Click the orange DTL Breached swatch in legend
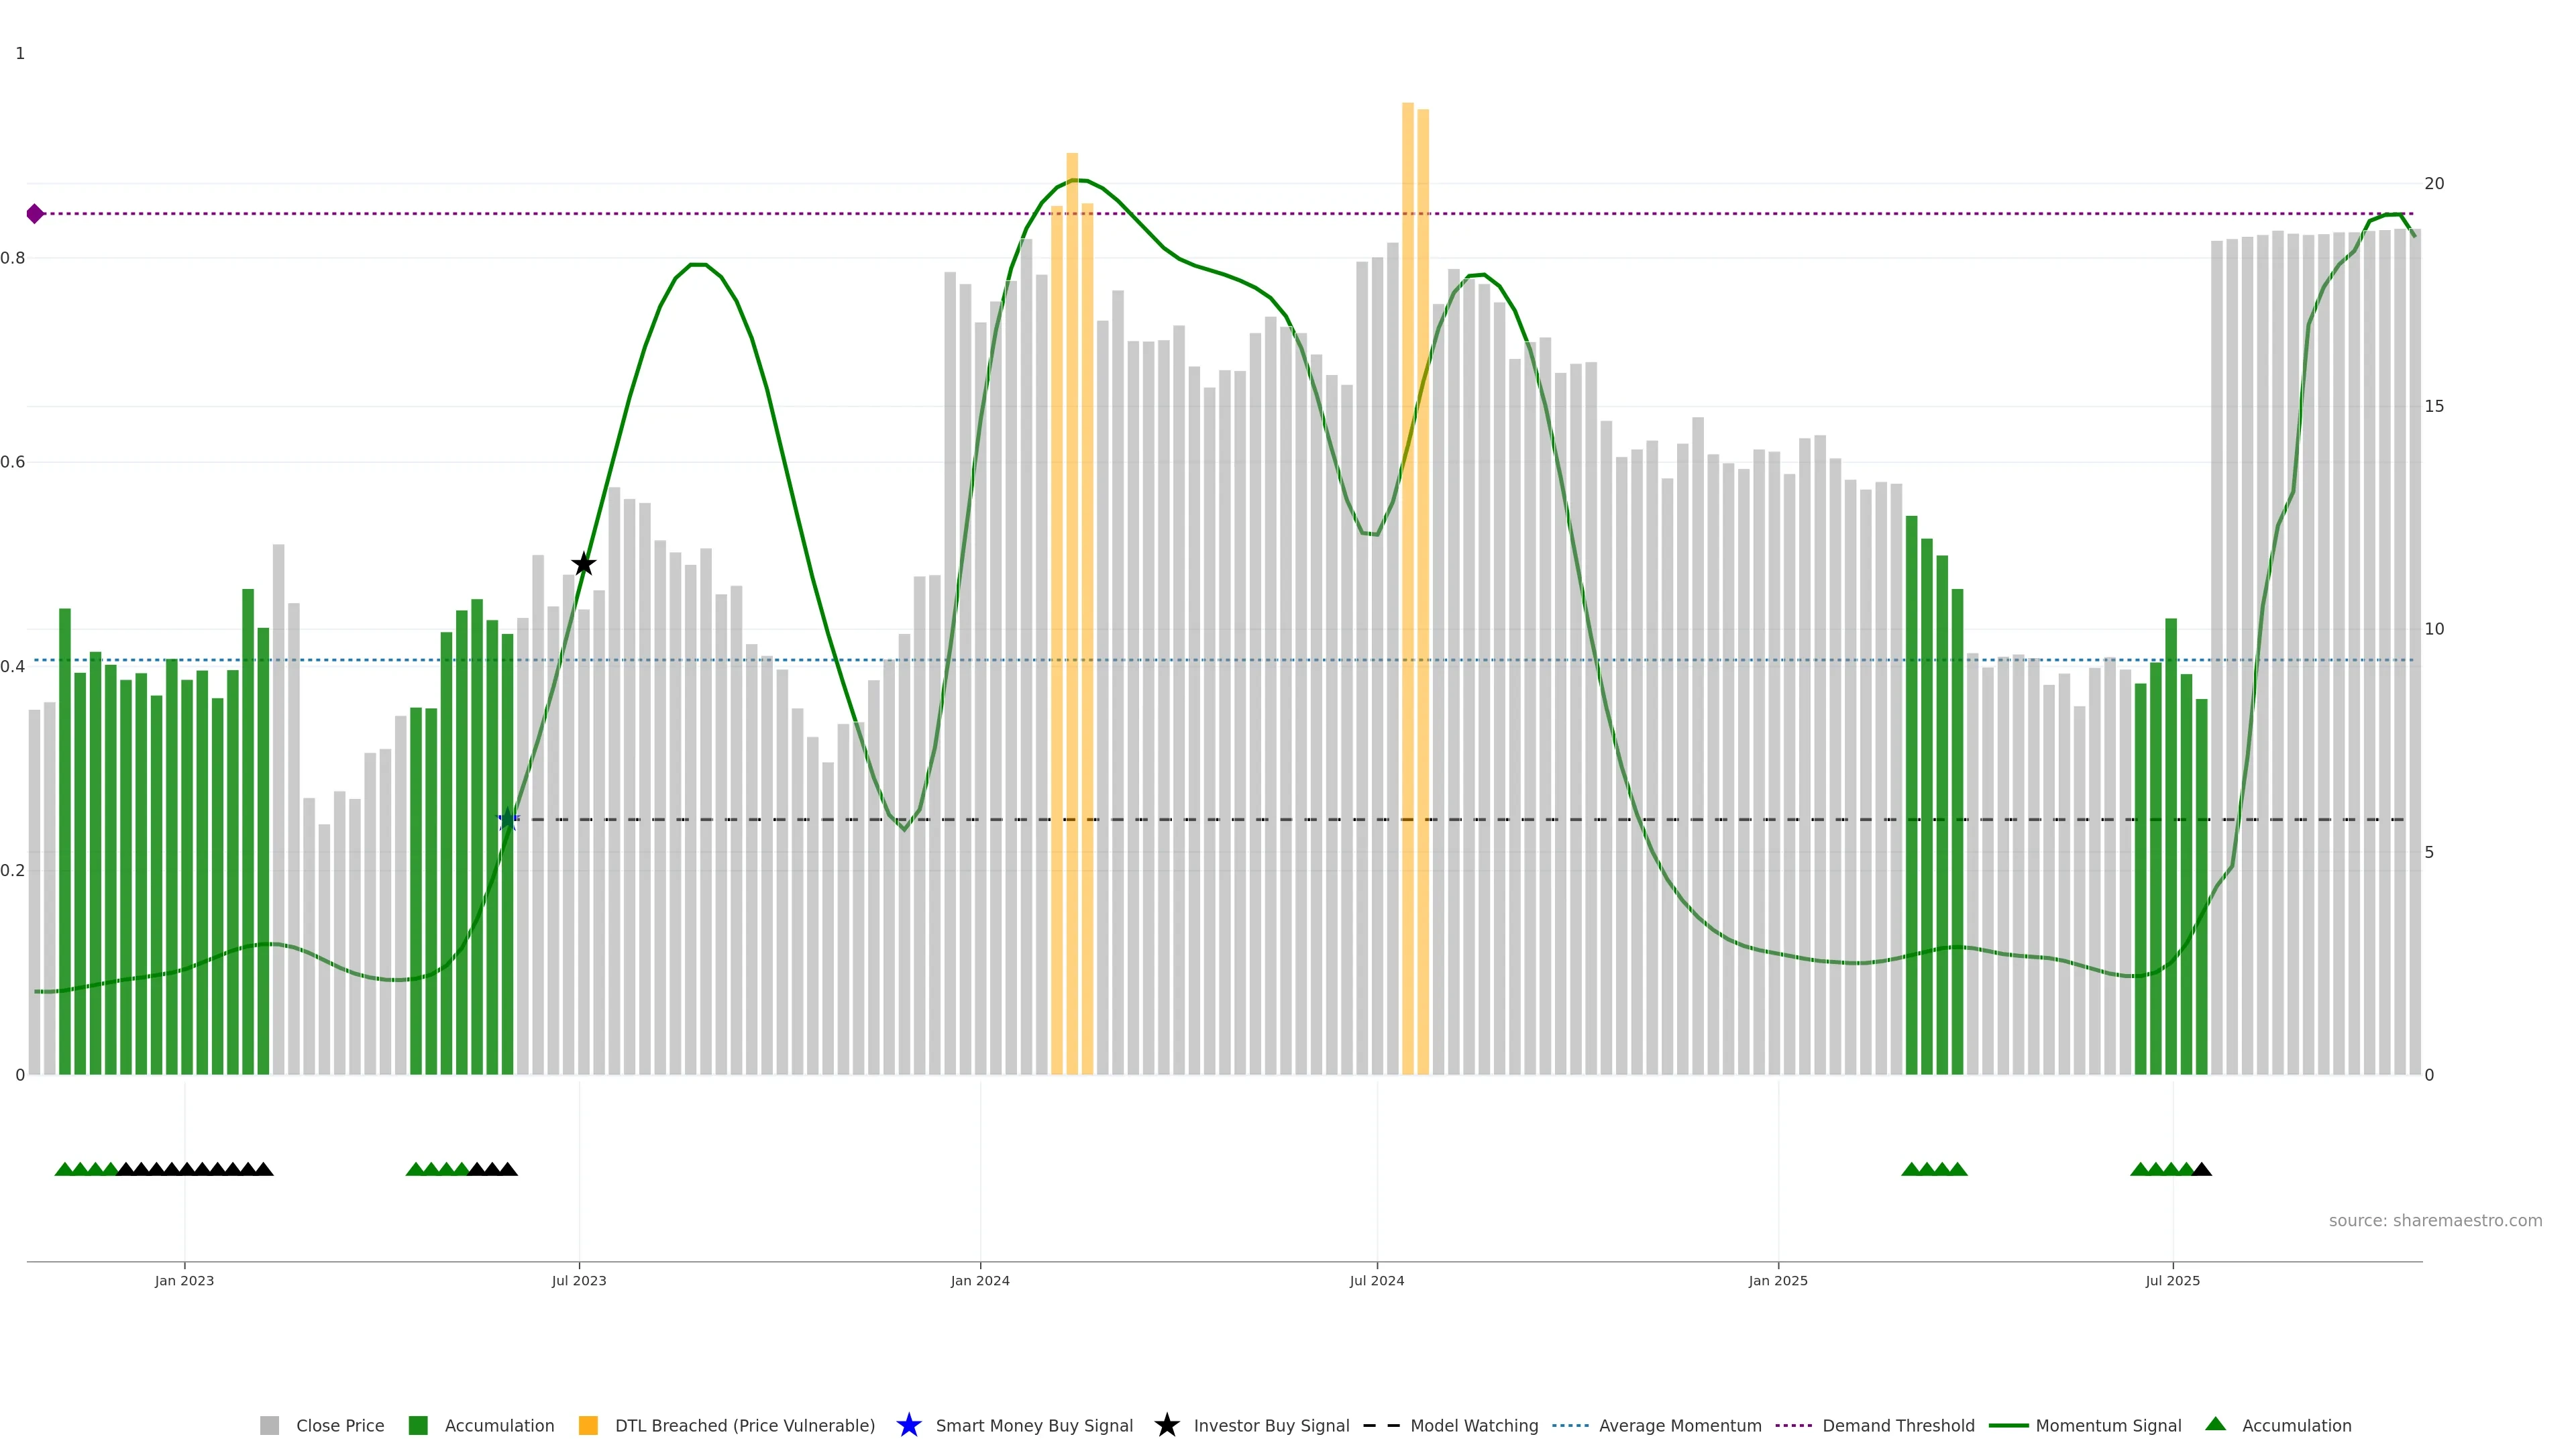 point(588,1425)
